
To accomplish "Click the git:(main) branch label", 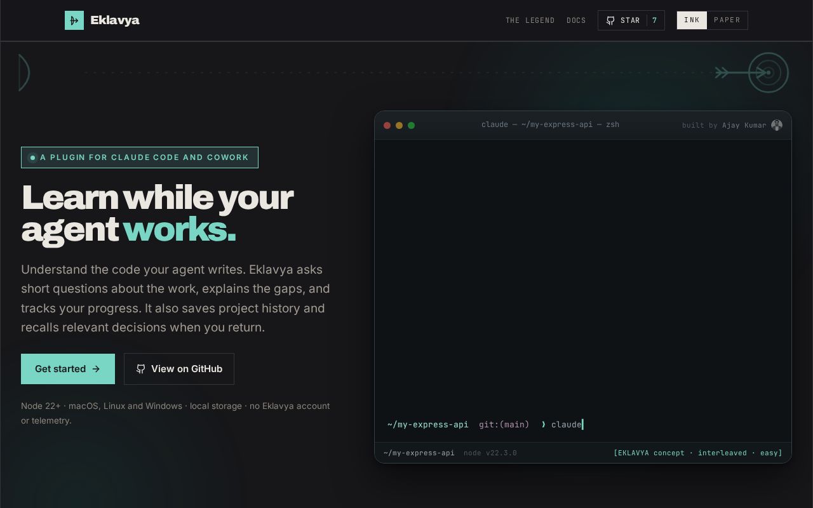I will click(504, 424).
